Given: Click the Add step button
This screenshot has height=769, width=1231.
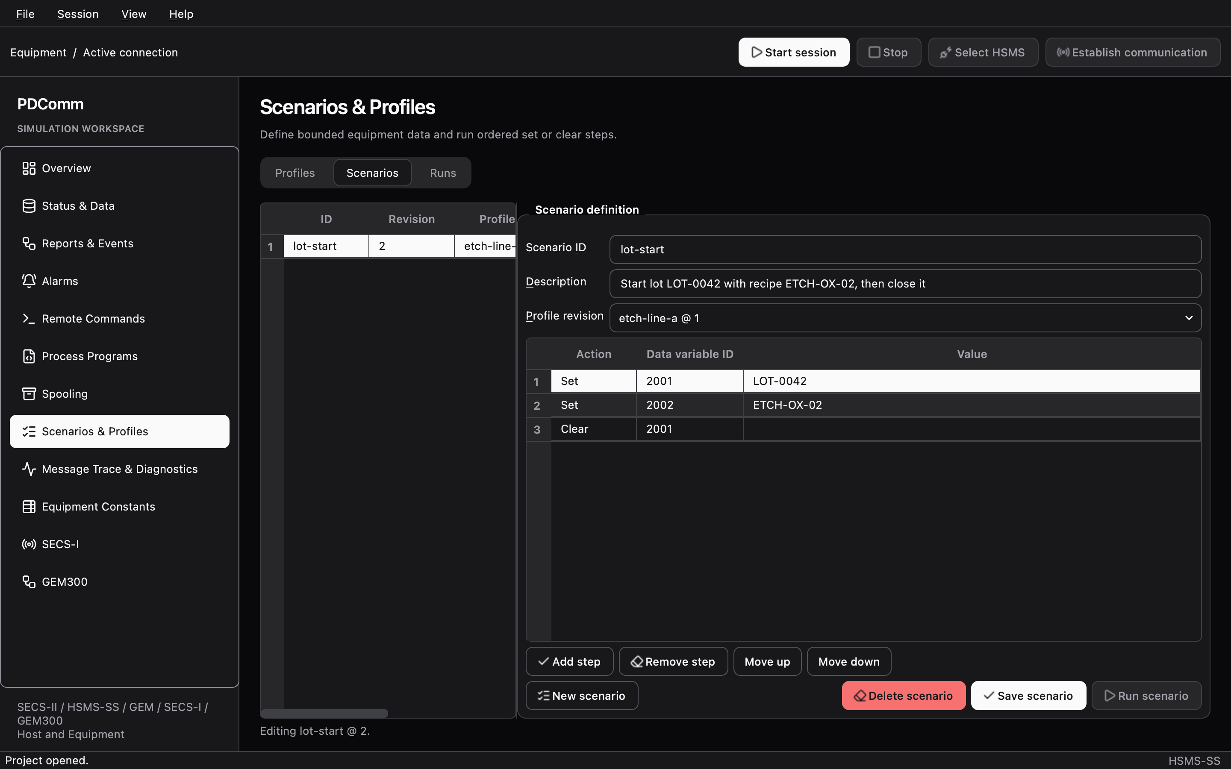Looking at the screenshot, I should click(x=569, y=661).
